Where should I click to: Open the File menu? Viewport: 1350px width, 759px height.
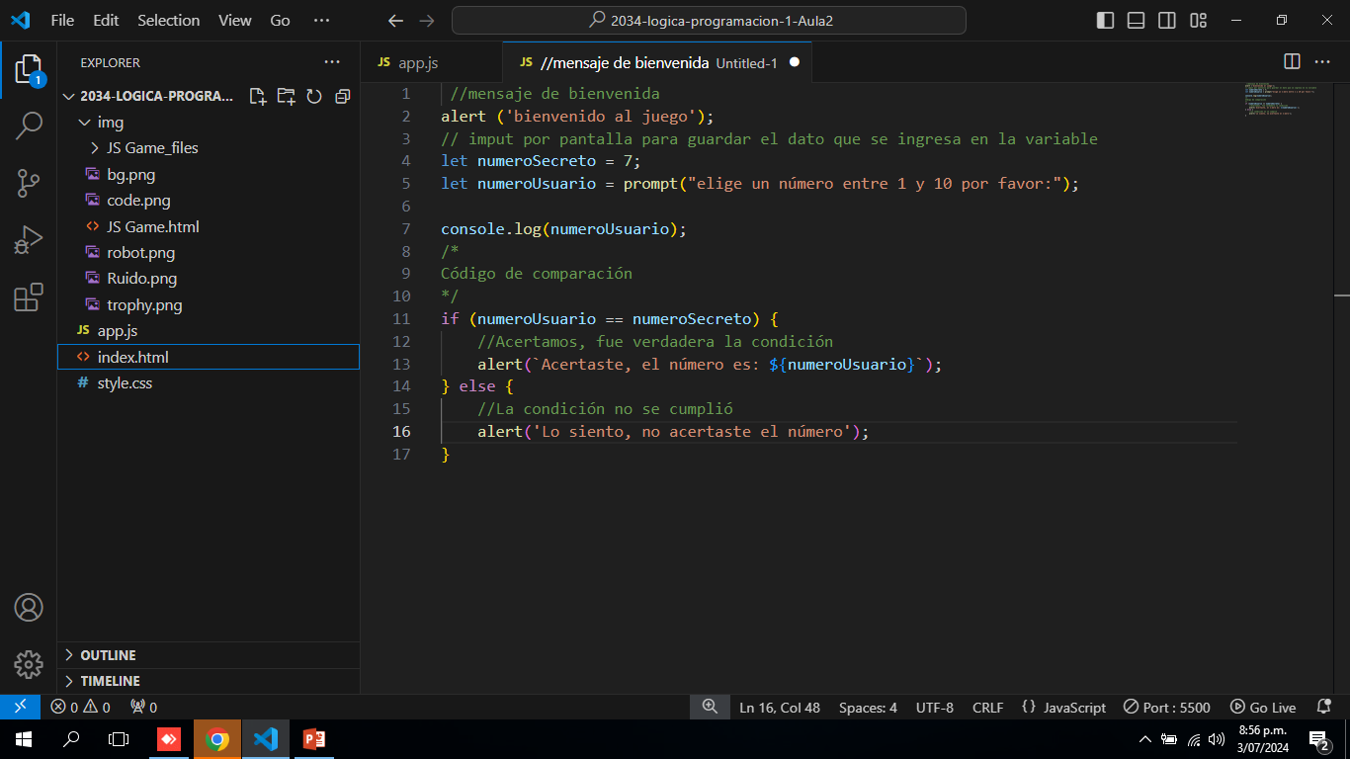point(62,21)
